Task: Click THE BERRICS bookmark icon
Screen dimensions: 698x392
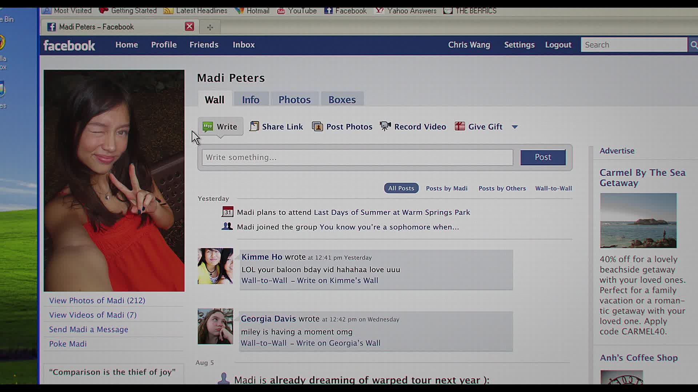Action: [448, 11]
